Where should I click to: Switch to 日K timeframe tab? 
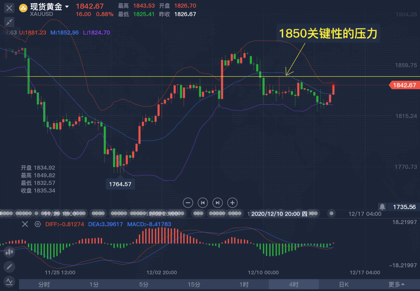pyautogui.click(x=344, y=284)
